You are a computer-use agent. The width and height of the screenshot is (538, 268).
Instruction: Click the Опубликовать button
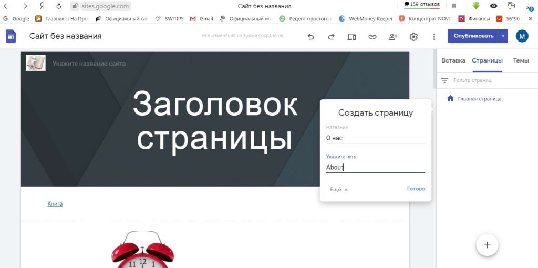(x=473, y=36)
